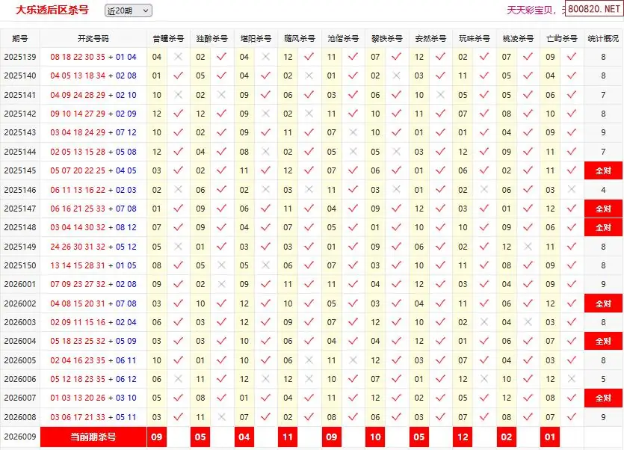
Task: Click the X mark in 玩味杀号 for 2025146
Action: coord(484,190)
